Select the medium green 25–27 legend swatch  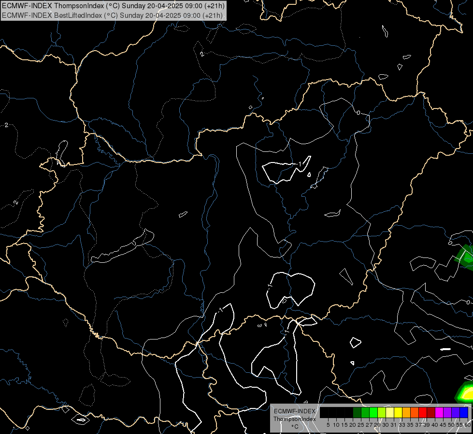(x=365, y=412)
